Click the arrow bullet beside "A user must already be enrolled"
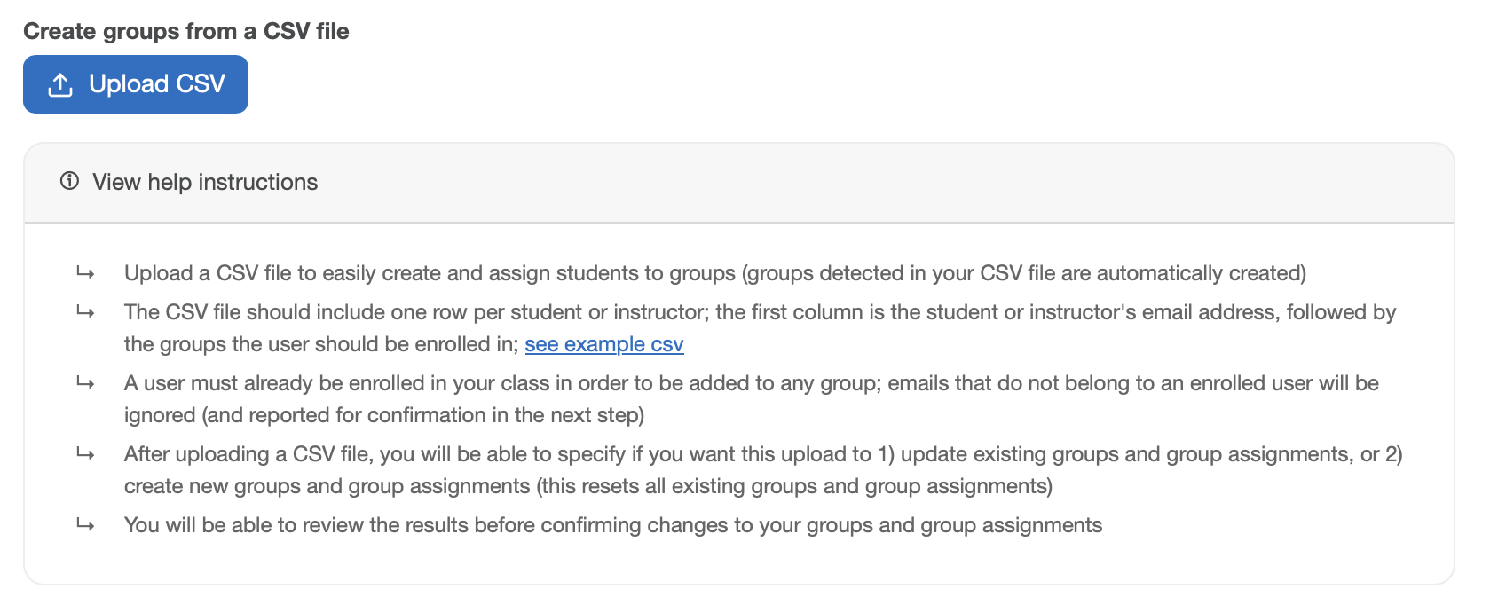This screenshot has width=1498, height=605. (x=85, y=383)
